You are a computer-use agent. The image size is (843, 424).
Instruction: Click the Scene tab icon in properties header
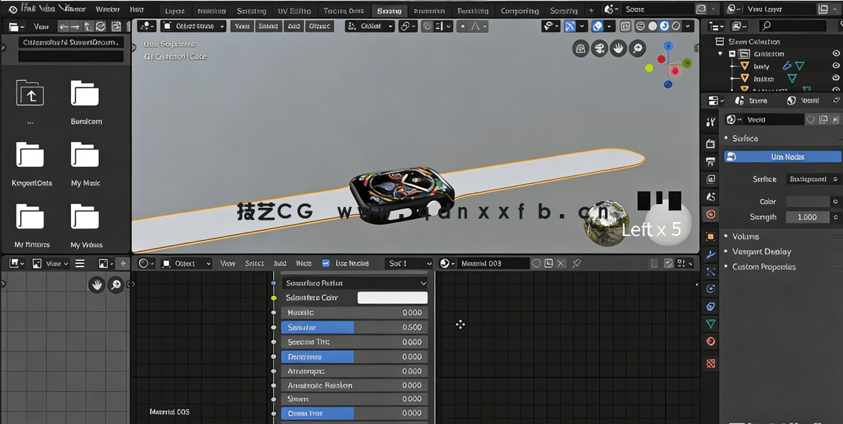point(710,196)
